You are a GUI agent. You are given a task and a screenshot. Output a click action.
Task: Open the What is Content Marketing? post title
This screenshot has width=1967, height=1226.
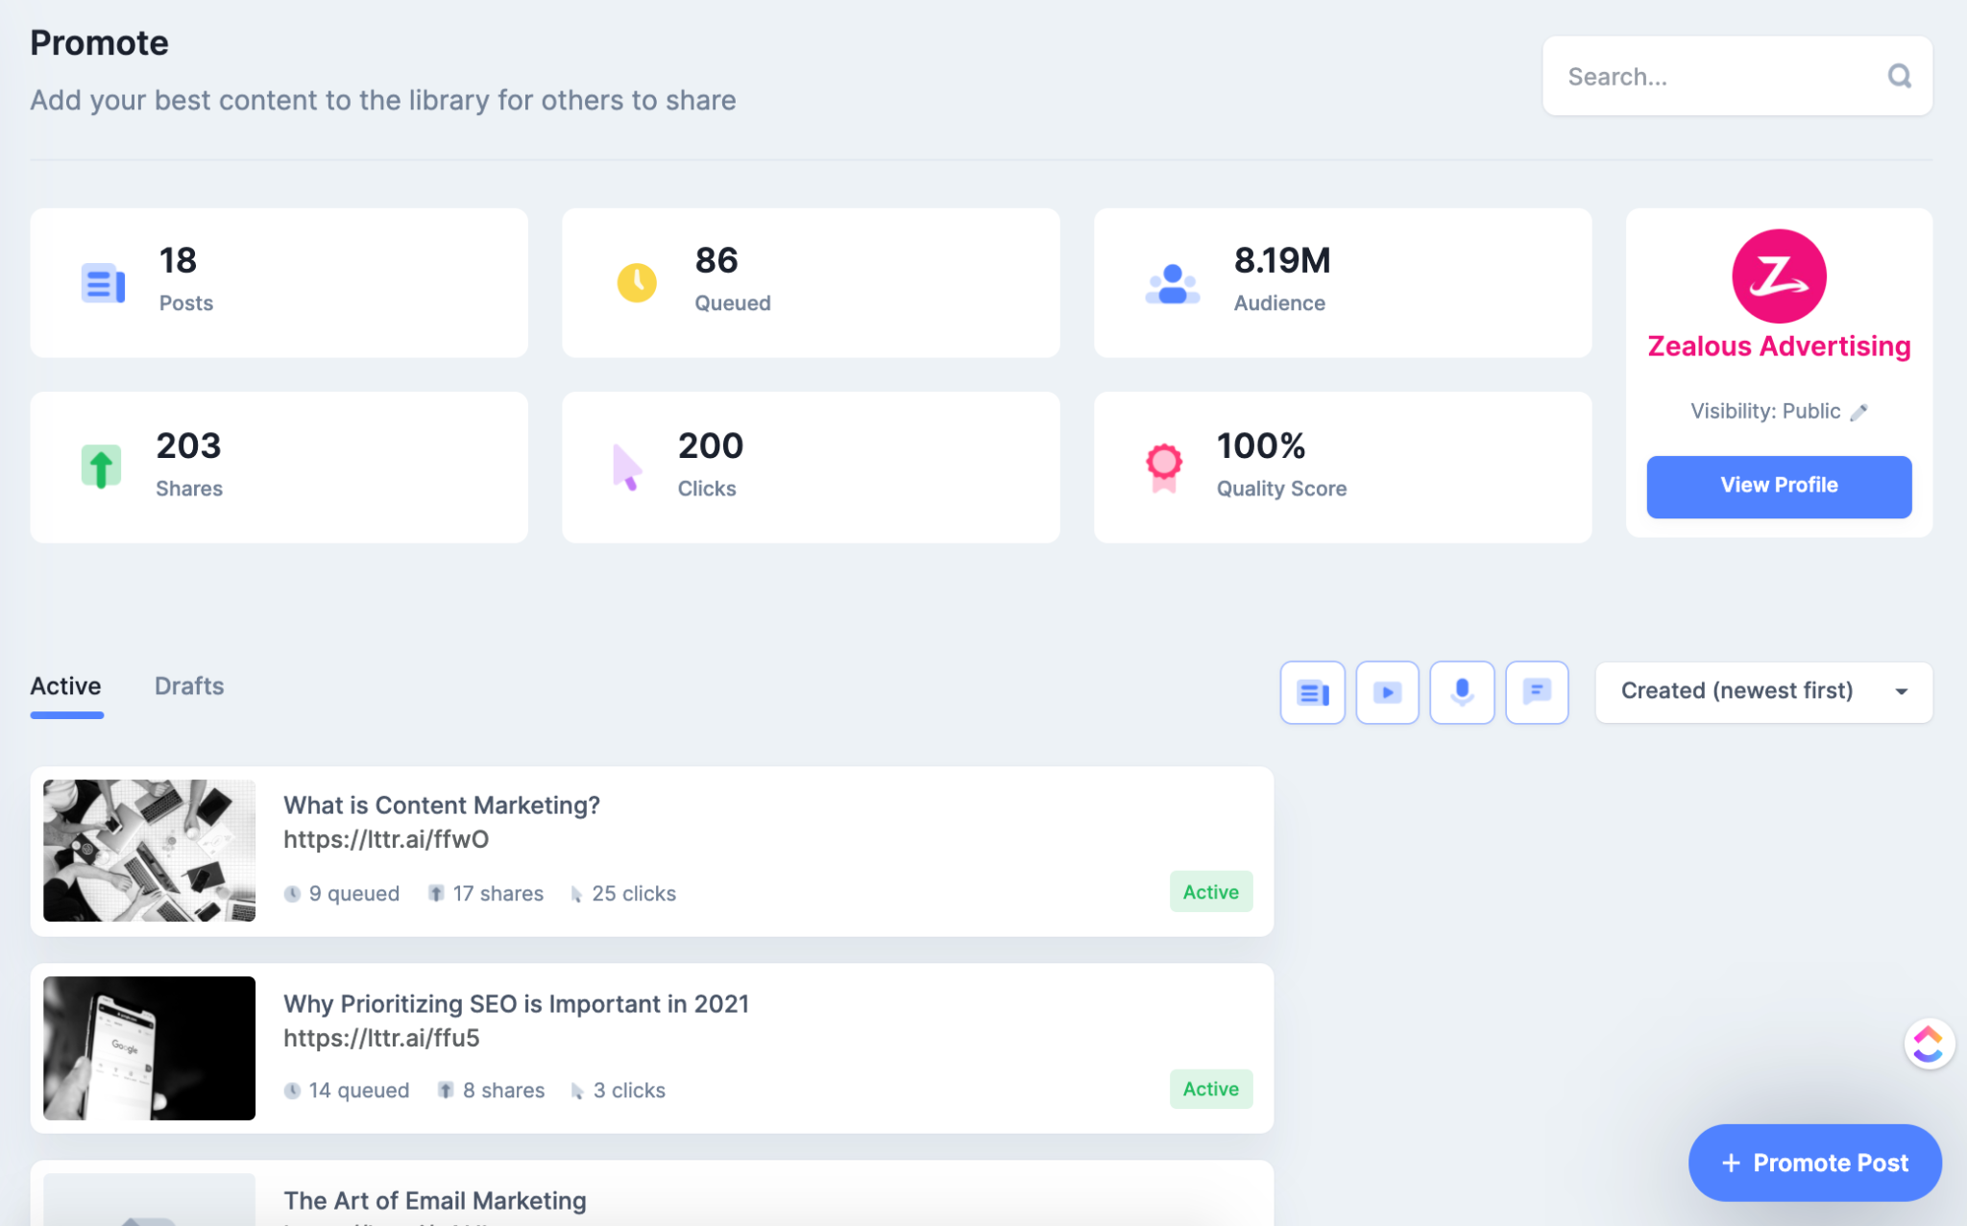(442, 805)
